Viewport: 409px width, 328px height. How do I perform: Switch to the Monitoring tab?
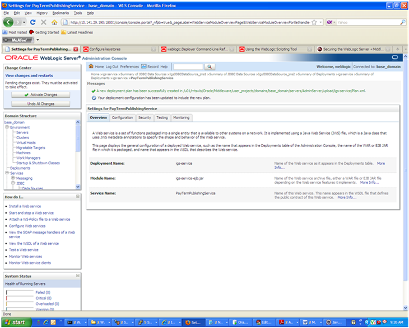(182, 118)
